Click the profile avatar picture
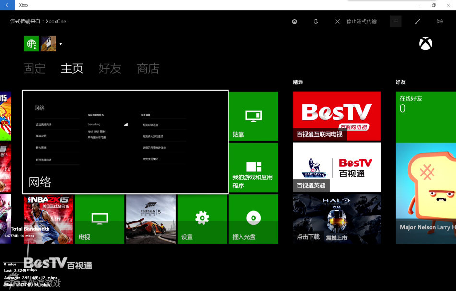 [48, 44]
